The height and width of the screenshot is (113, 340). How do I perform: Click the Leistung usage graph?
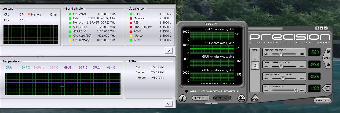click(x=31, y=34)
